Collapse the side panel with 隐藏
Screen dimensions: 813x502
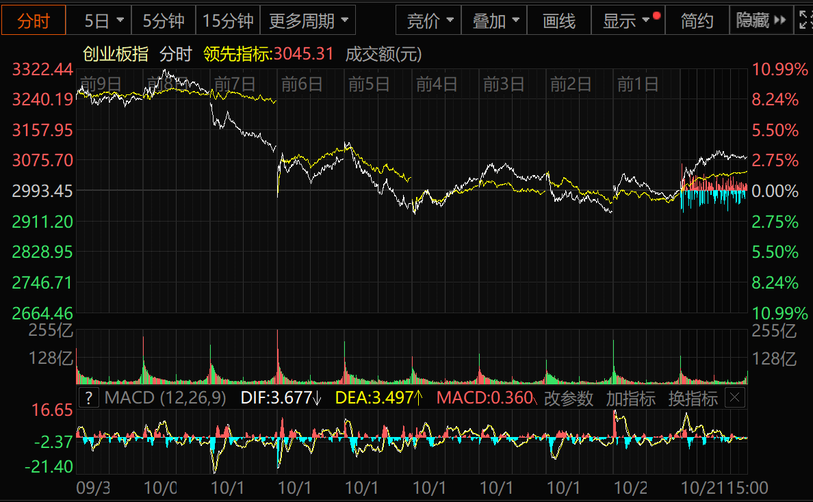[760, 21]
